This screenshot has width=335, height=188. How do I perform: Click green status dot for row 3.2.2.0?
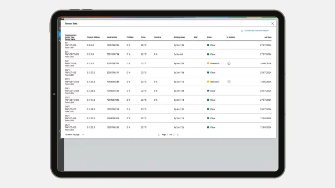[208, 45]
